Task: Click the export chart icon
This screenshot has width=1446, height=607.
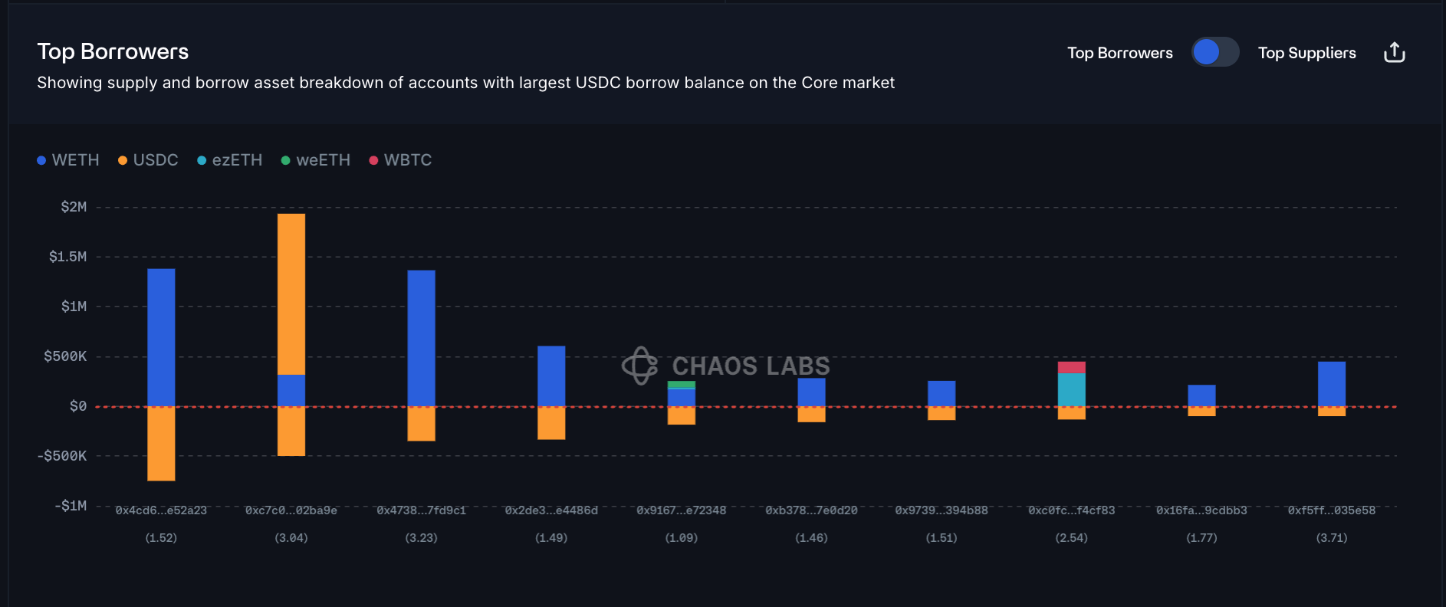Action: tap(1394, 53)
